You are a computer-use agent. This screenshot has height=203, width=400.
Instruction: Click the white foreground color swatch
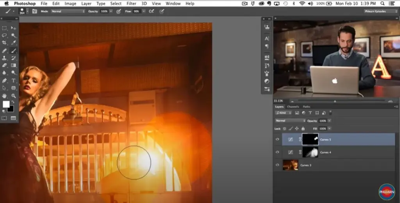point(6,104)
